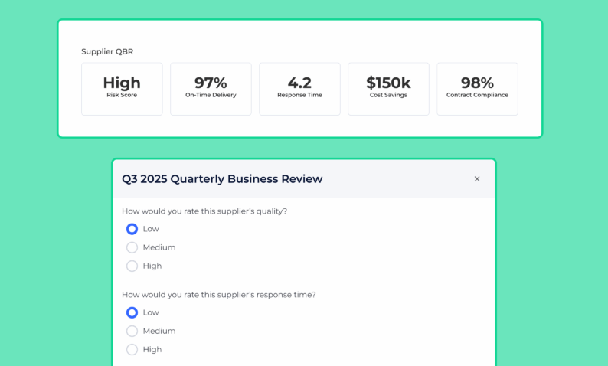Open the $150k Cost Savings card
The image size is (608, 366).
pos(388,89)
